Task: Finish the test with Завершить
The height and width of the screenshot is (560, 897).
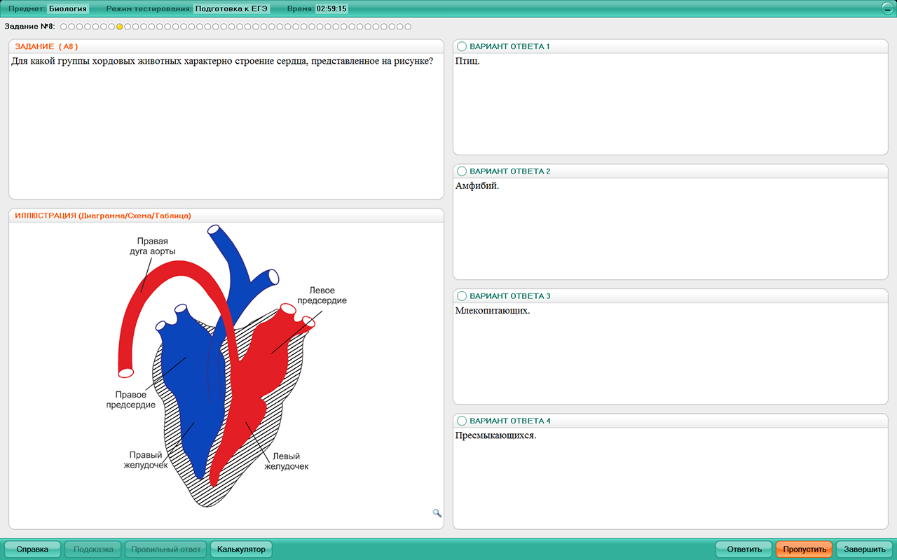Action: 864,549
